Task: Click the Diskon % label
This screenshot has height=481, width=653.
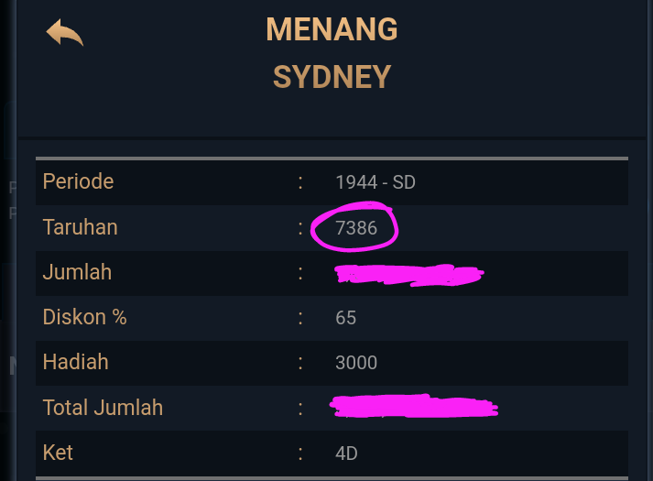Action: [x=84, y=317]
